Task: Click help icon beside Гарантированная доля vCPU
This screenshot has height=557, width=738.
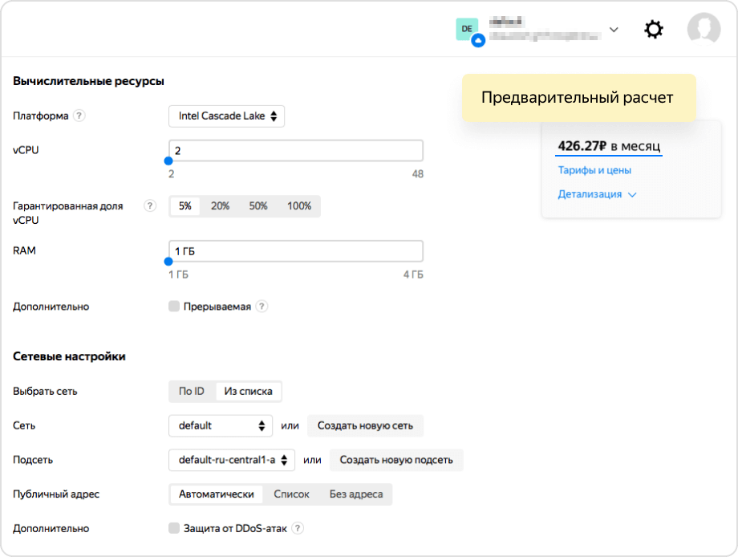Action: coord(149,205)
